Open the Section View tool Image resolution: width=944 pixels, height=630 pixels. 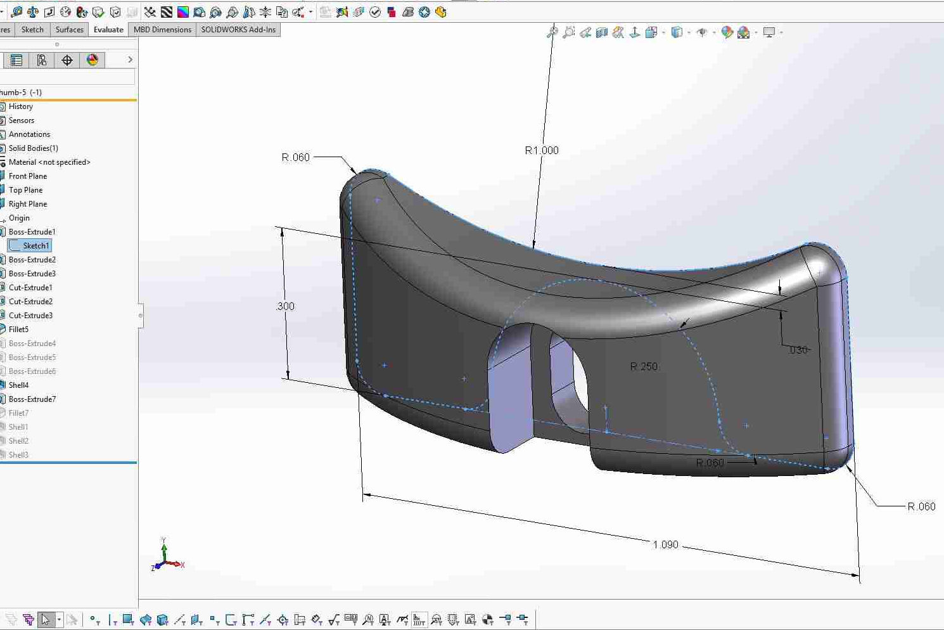coord(602,32)
